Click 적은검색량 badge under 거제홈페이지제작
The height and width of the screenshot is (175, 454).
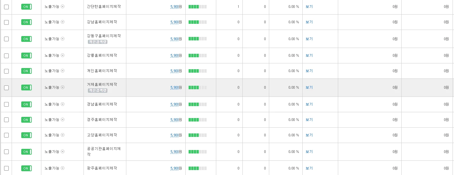tap(98, 90)
